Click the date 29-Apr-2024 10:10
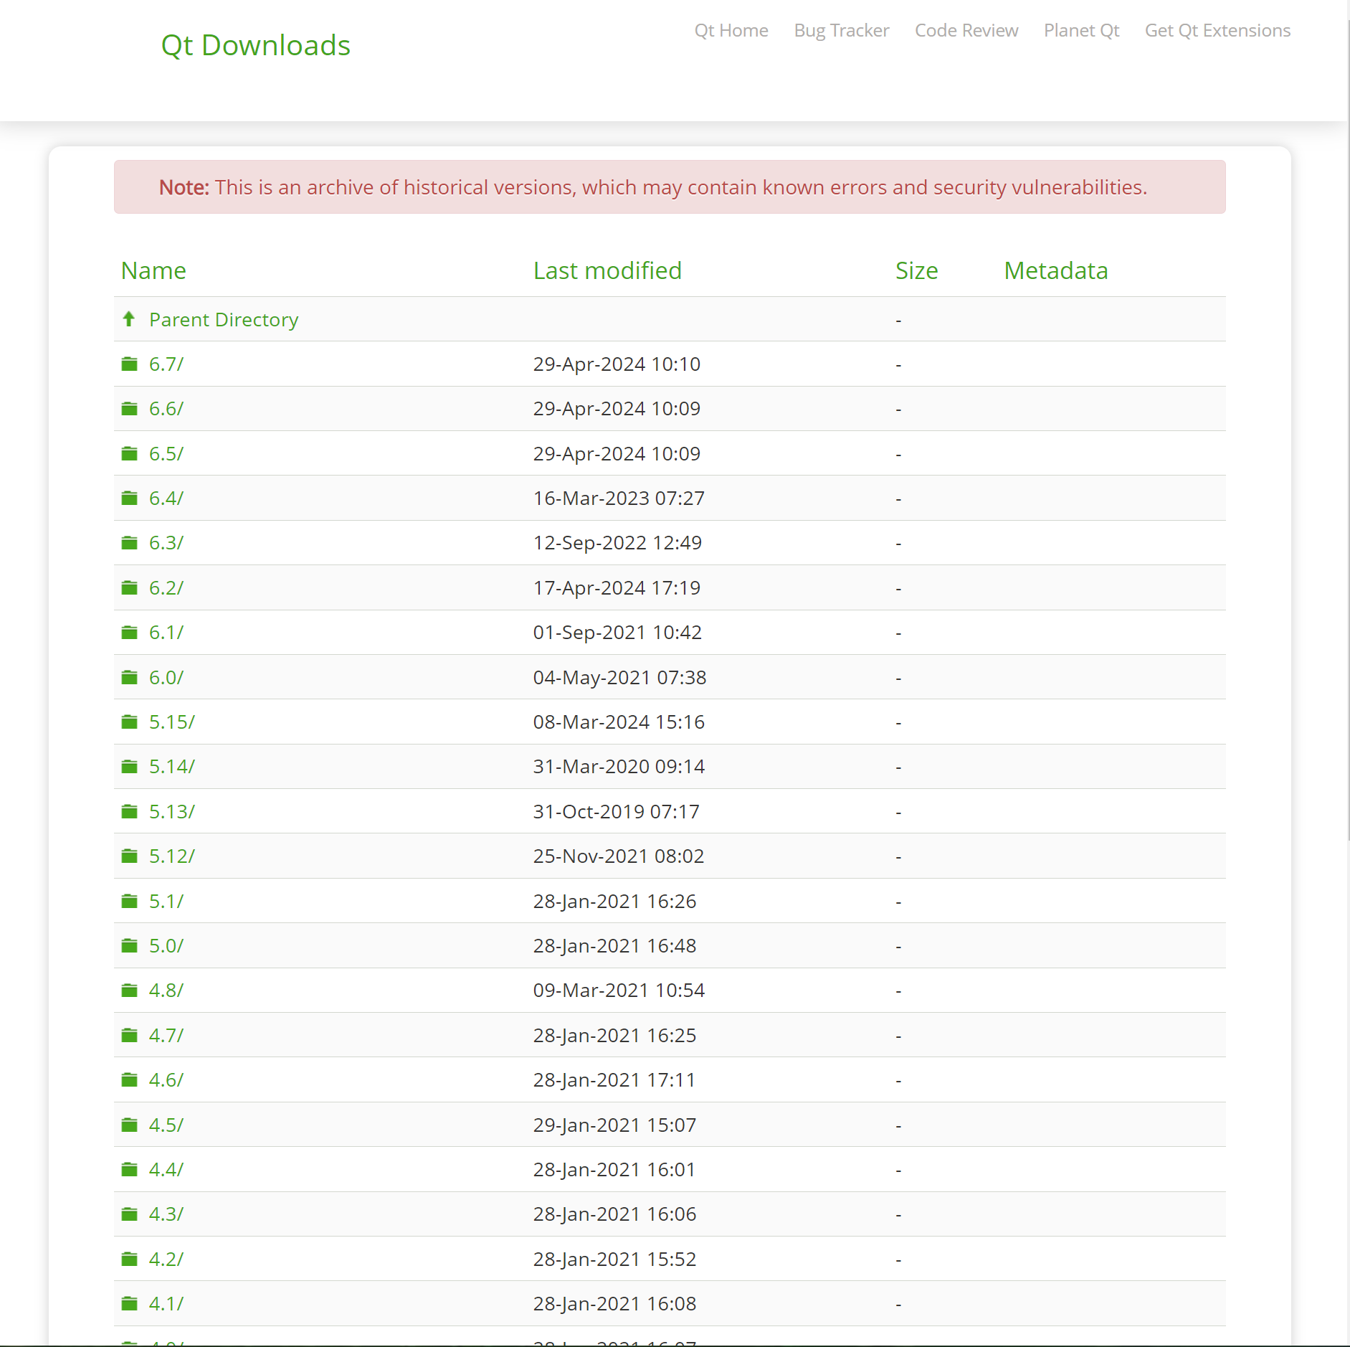 point(617,364)
